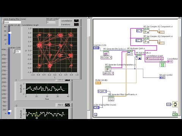182x136 pixels.
Task: Open the PN Order dropdown
Action: coord(106,57)
